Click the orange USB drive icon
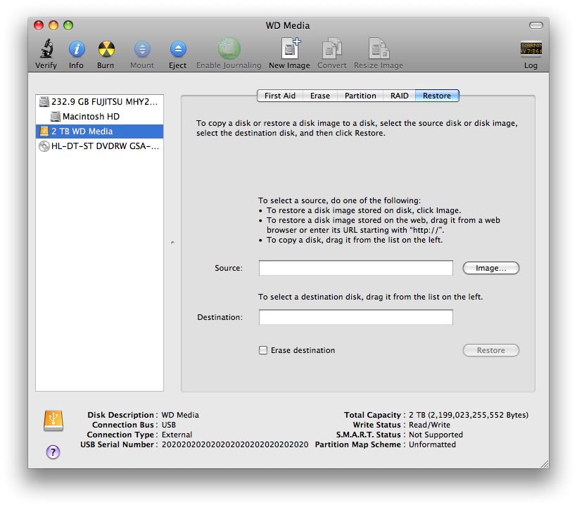The width and height of the screenshot is (577, 507). pos(53,421)
